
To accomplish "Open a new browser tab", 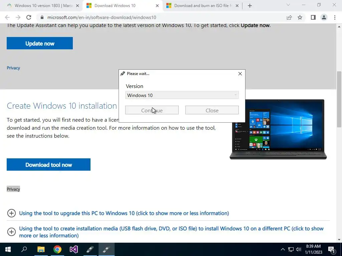I will pos(250,6).
